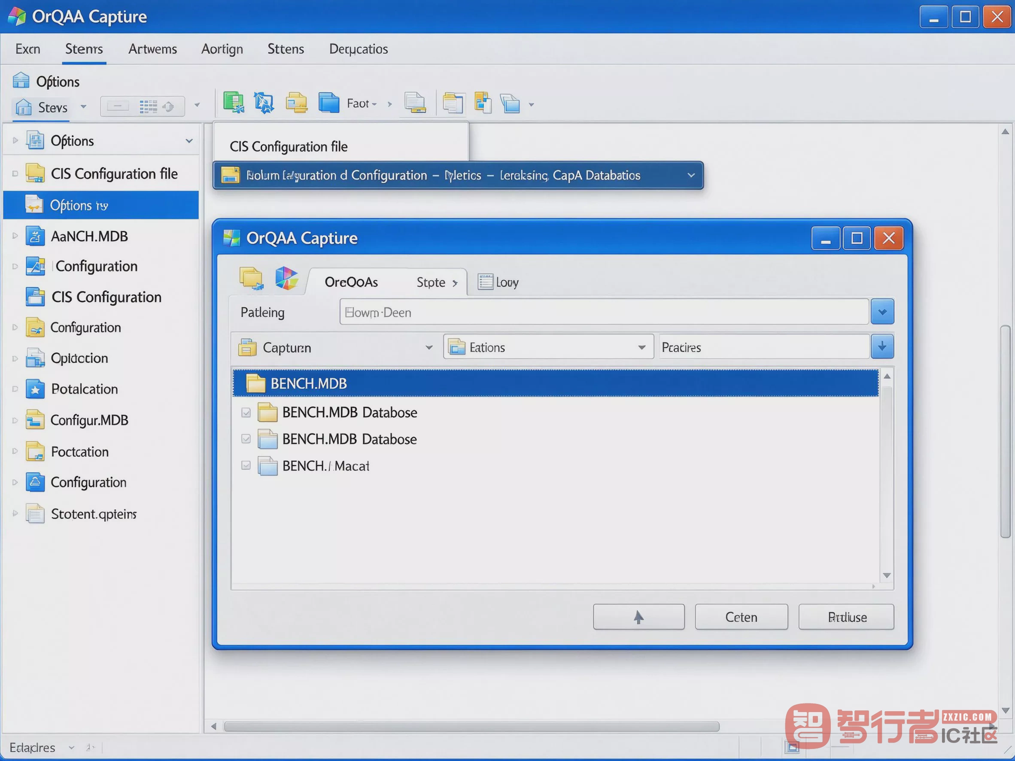Click the main horizontal scrollbar thumb
Image resolution: width=1015 pixels, height=761 pixels.
pyautogui.click(x=472, y=727)
